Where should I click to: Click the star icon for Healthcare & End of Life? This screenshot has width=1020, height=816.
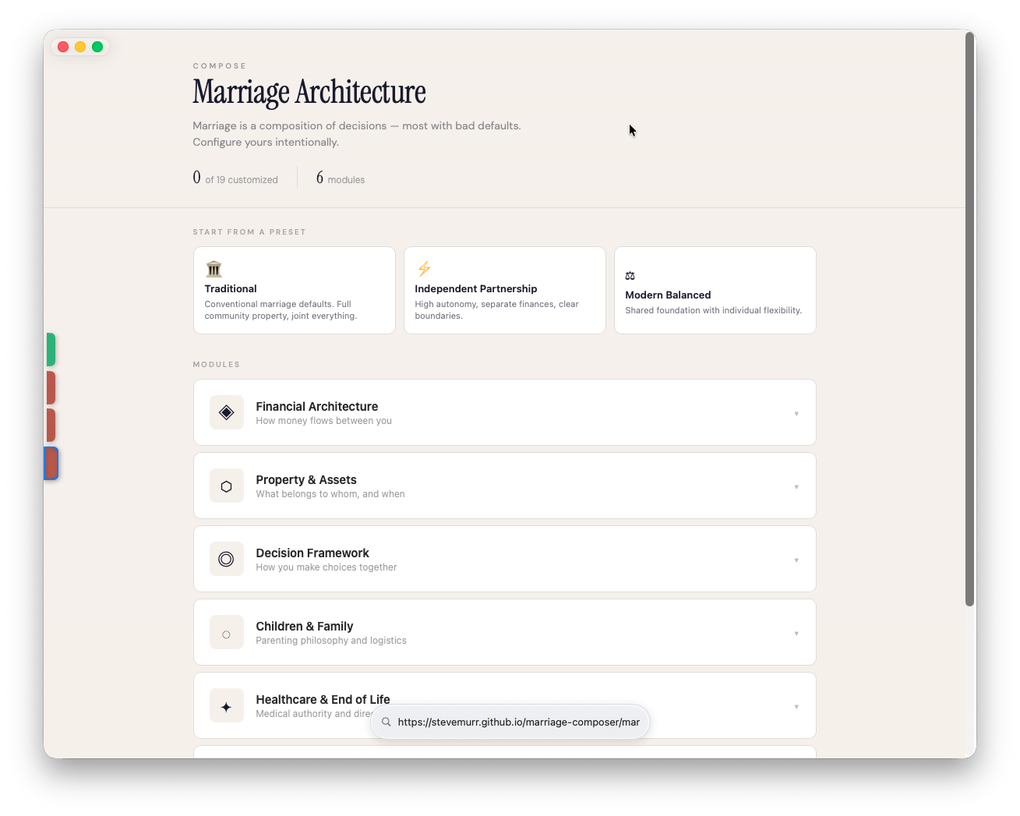click(x=226, y=705)
